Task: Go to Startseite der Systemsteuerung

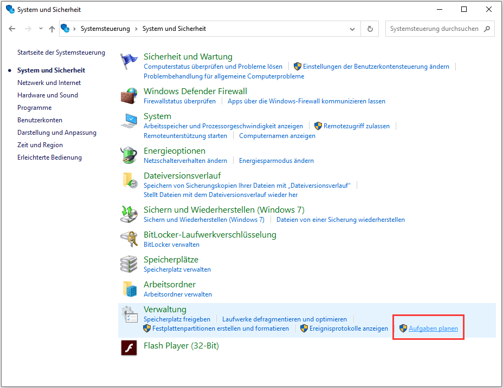Action: coord(61,52)
